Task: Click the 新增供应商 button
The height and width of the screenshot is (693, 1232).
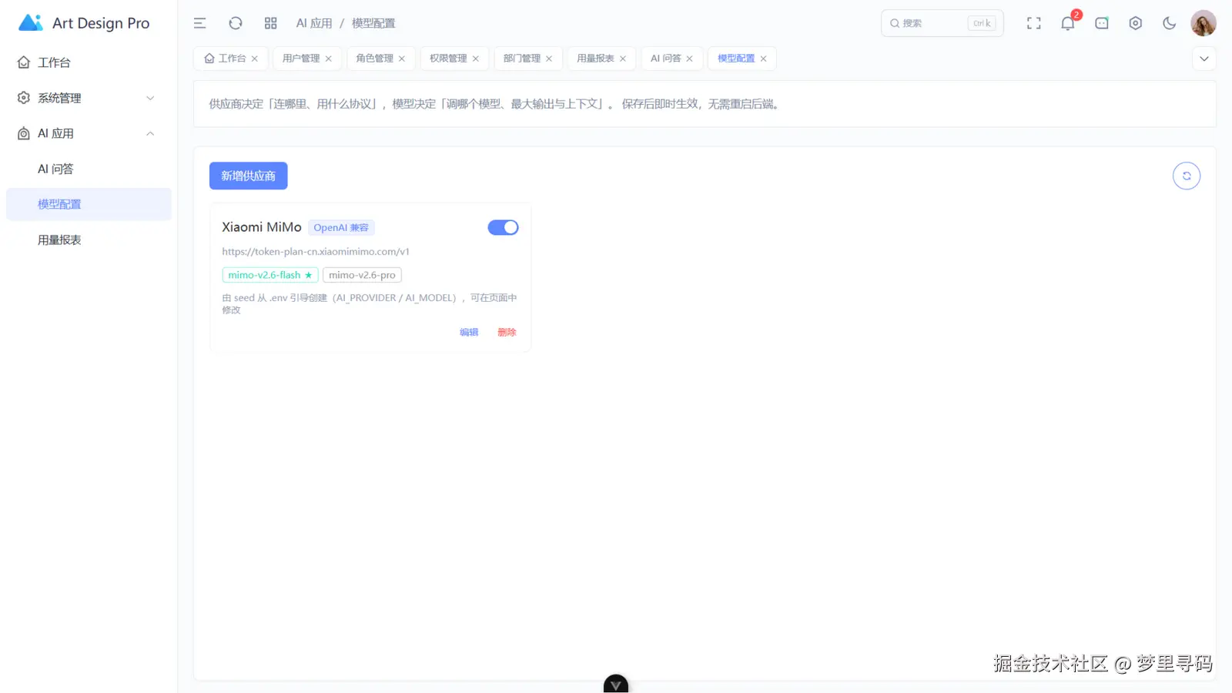Action: tap(248, 176)
